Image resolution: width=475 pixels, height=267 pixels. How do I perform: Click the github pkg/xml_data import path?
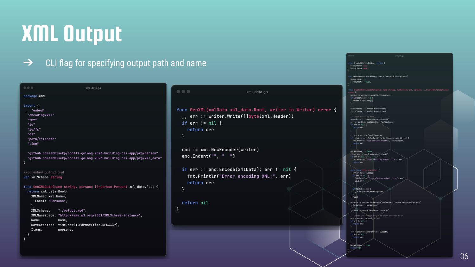[x=94, y=158]
